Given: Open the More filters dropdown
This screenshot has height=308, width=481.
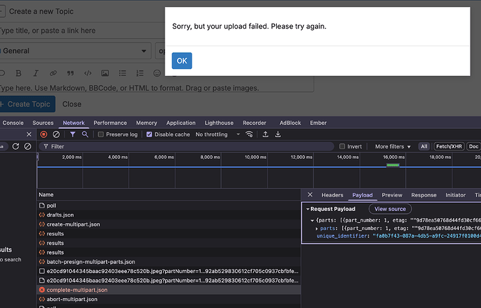Looking at the screenshot, I should coord(392,146).
